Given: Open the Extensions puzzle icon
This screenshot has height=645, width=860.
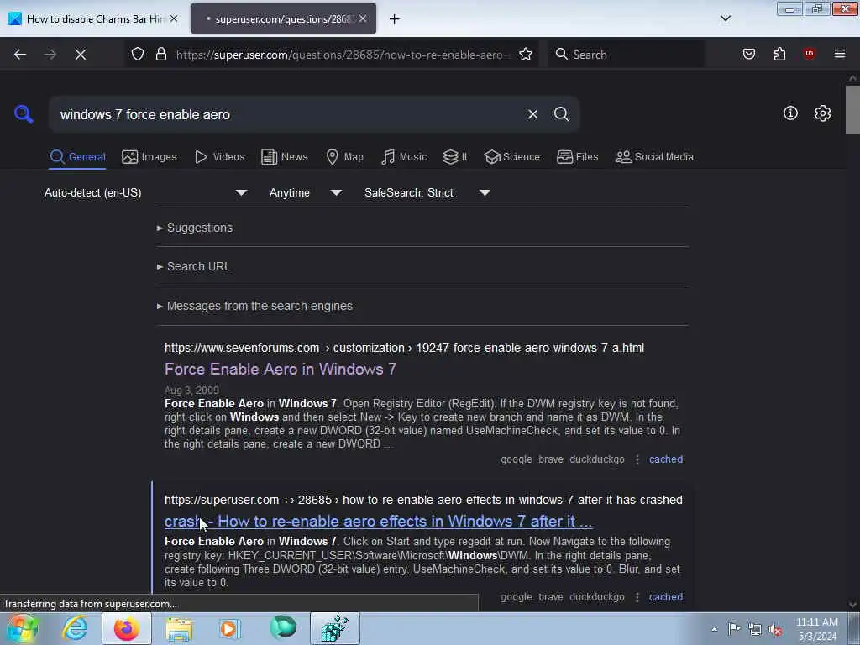Looking at the screenshot, I should [x=779, y=55].
